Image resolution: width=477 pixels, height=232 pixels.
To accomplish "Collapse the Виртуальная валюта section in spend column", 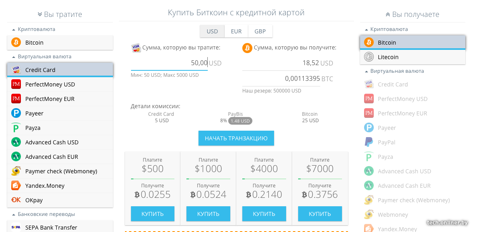I will tap(42, 57).
